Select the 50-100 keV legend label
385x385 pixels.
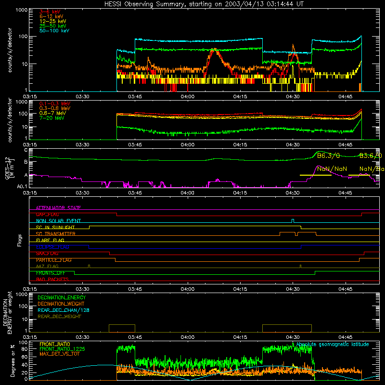(x=54, y=31)
